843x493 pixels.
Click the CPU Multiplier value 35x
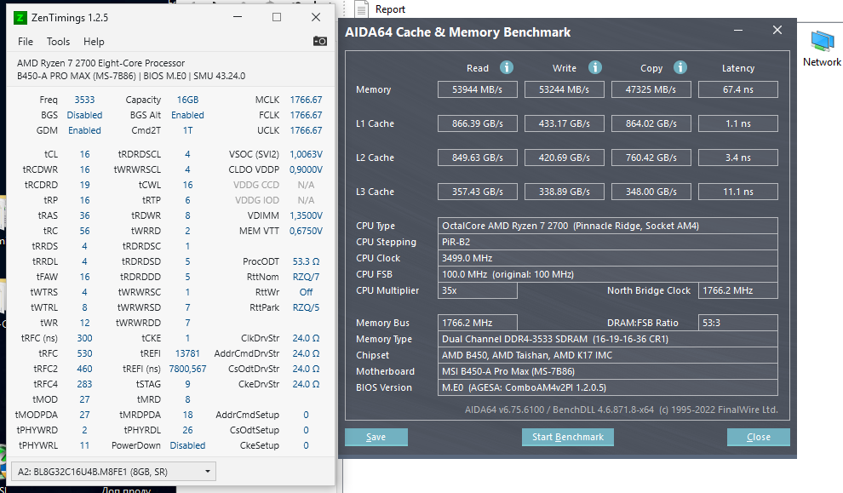(478, 290)
